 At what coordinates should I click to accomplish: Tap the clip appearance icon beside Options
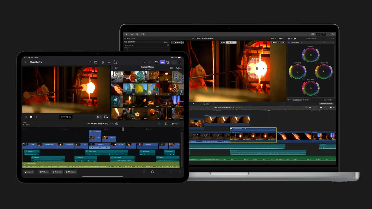click(166, 124)
